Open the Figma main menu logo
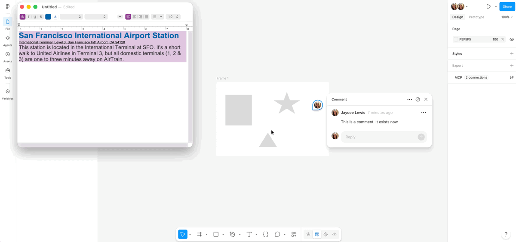 (8, 6)
